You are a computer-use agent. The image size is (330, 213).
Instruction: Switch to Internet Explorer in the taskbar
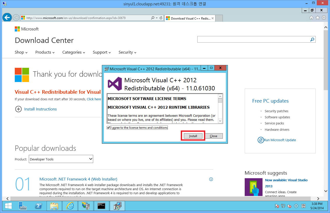(x=70, y=206)
